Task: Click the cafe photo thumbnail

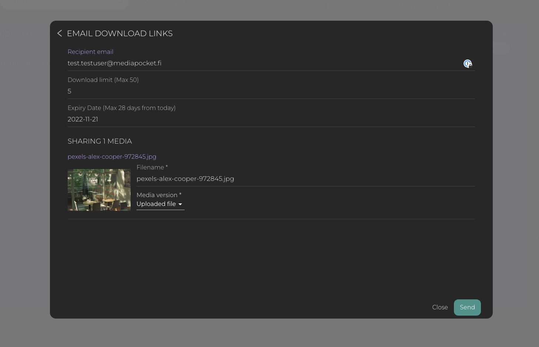Action: (99, 190)
